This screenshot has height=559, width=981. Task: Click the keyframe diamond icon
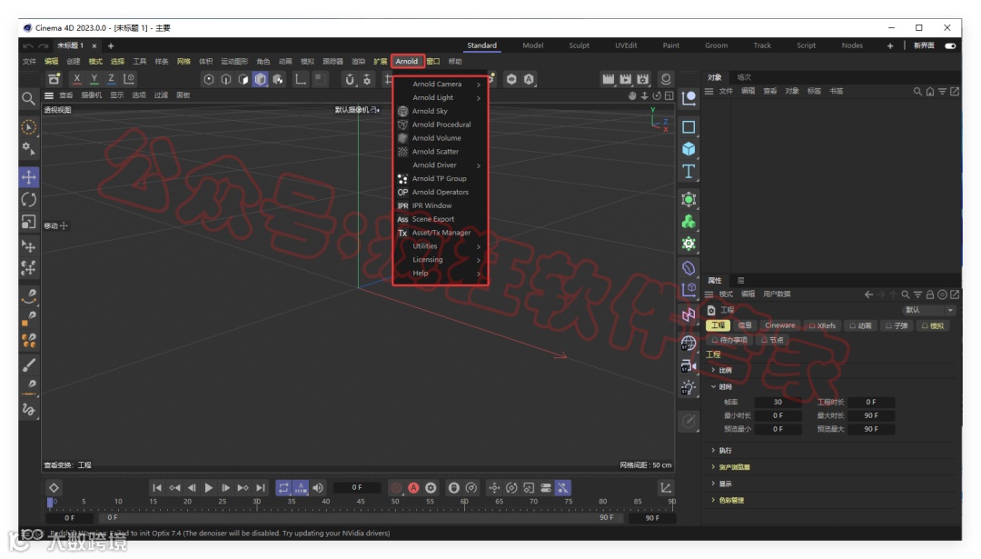pyautogui.click(x=54, y=487)
